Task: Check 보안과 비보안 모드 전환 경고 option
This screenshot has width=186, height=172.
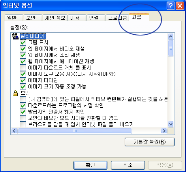Action: pyautogui.click(x=23, y=118)
